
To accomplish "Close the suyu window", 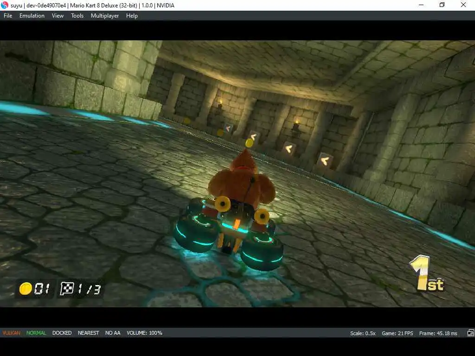I will (463, 5).
